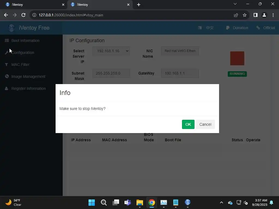Click the Operate column header
Image resolution: width=279 pixels, height=209 pixels.
click(x=253, y=140)
